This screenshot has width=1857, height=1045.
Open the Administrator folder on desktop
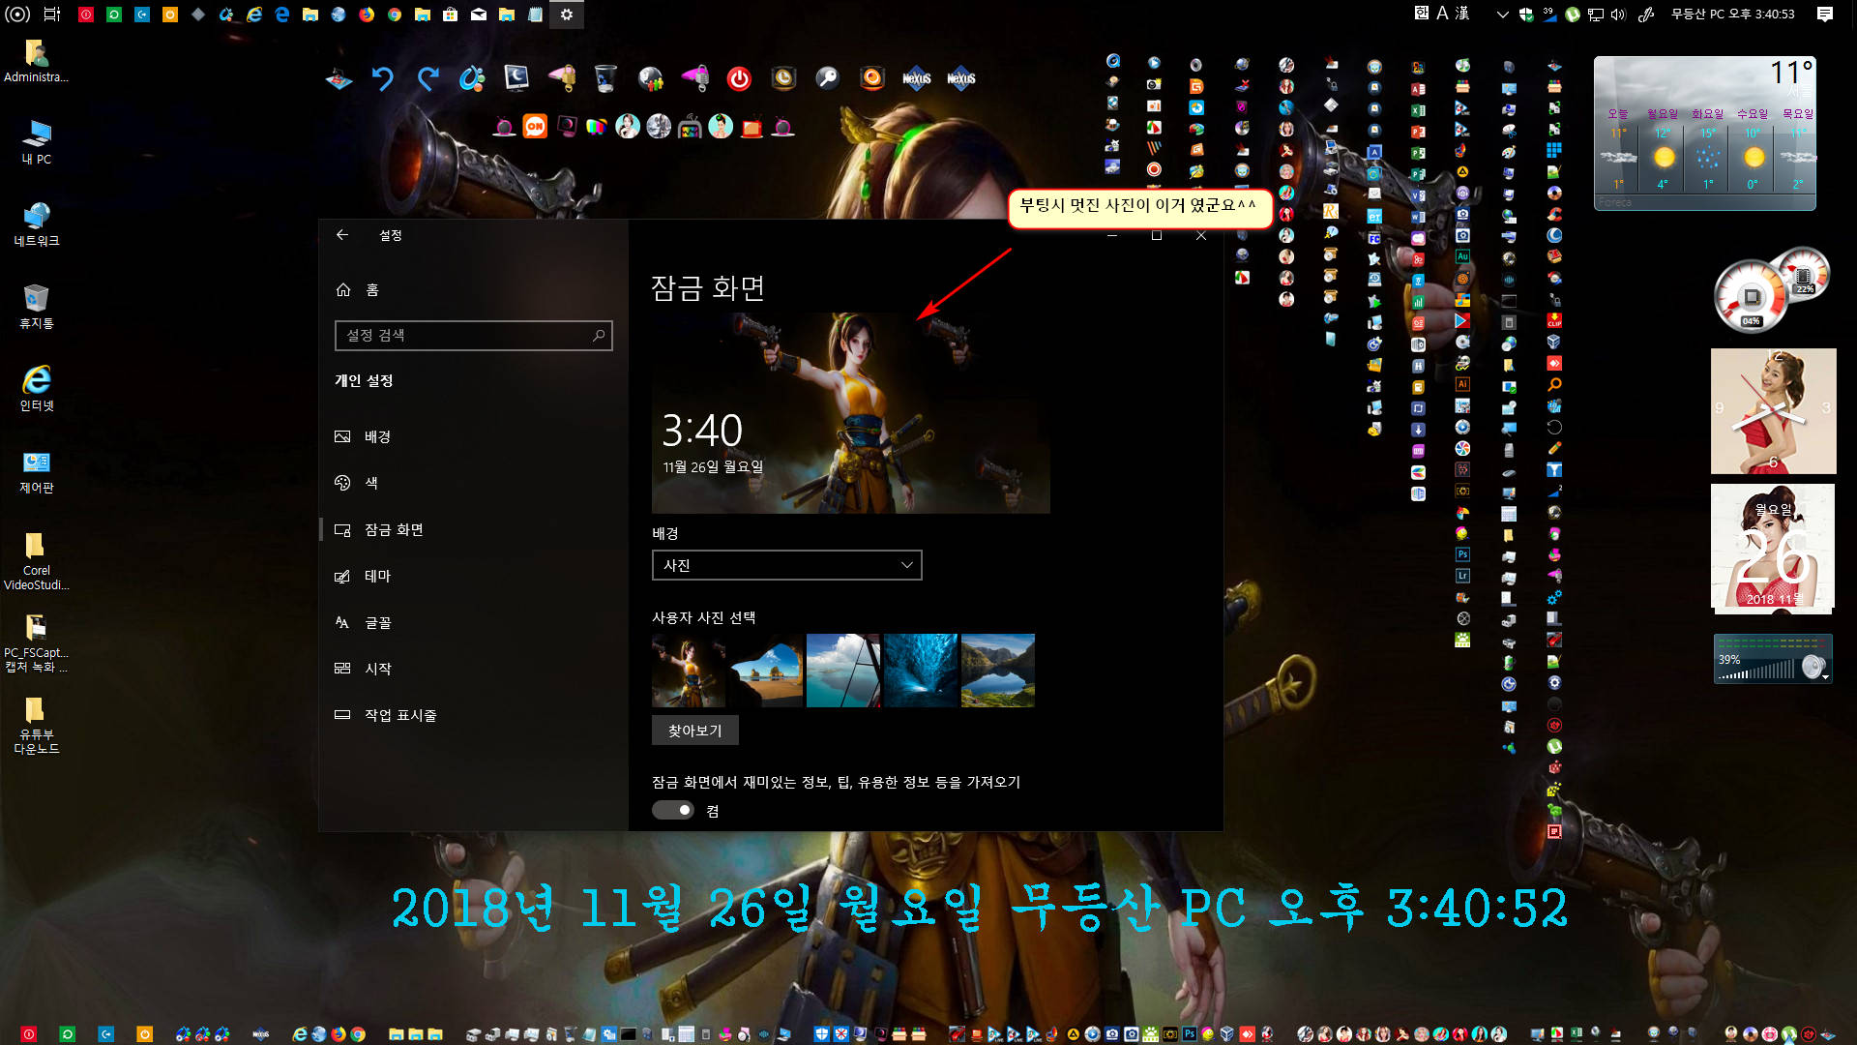pos(36,61)
